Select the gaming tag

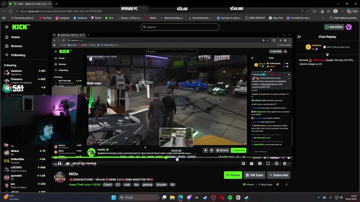147,185
